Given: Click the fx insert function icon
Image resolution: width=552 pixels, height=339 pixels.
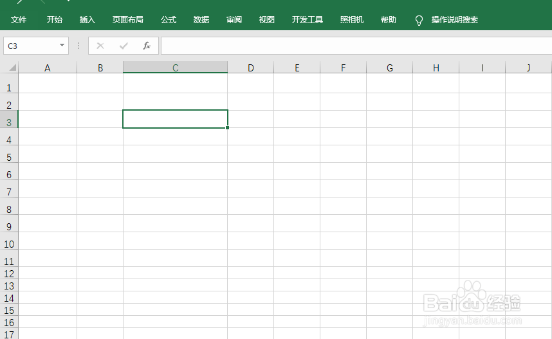Looking at the screenshot, I should point(147,46).
